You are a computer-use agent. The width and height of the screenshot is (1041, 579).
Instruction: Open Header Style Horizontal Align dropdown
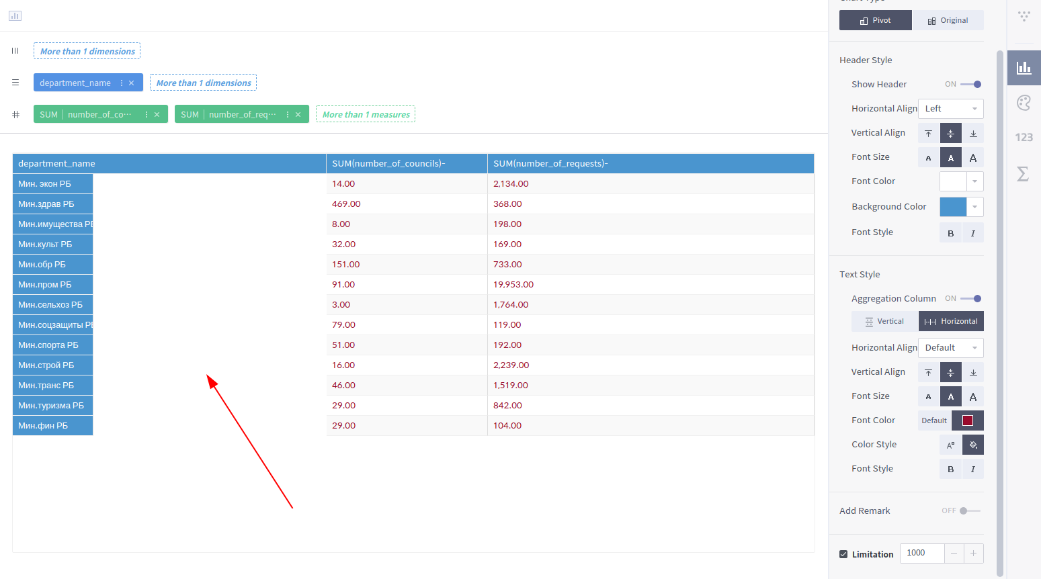click(950, 109)
